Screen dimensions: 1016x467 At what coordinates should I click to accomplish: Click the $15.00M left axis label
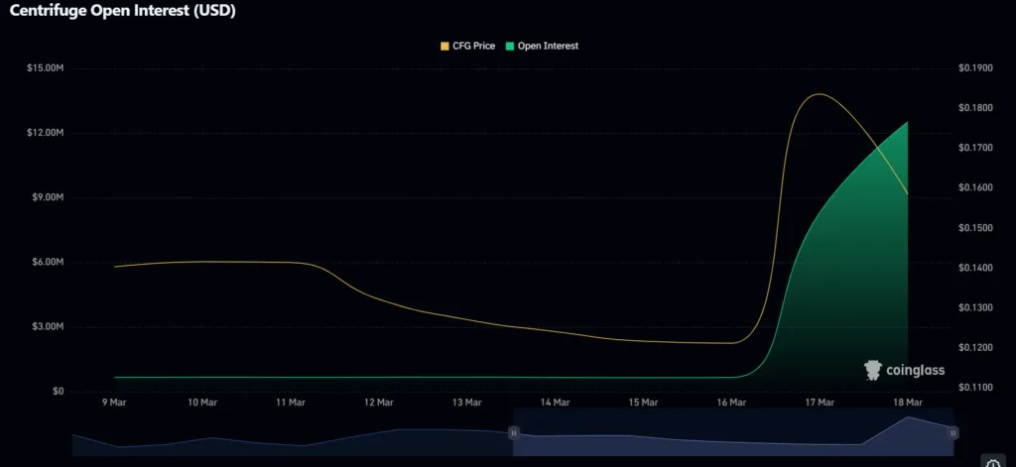[x=46, y=68]
